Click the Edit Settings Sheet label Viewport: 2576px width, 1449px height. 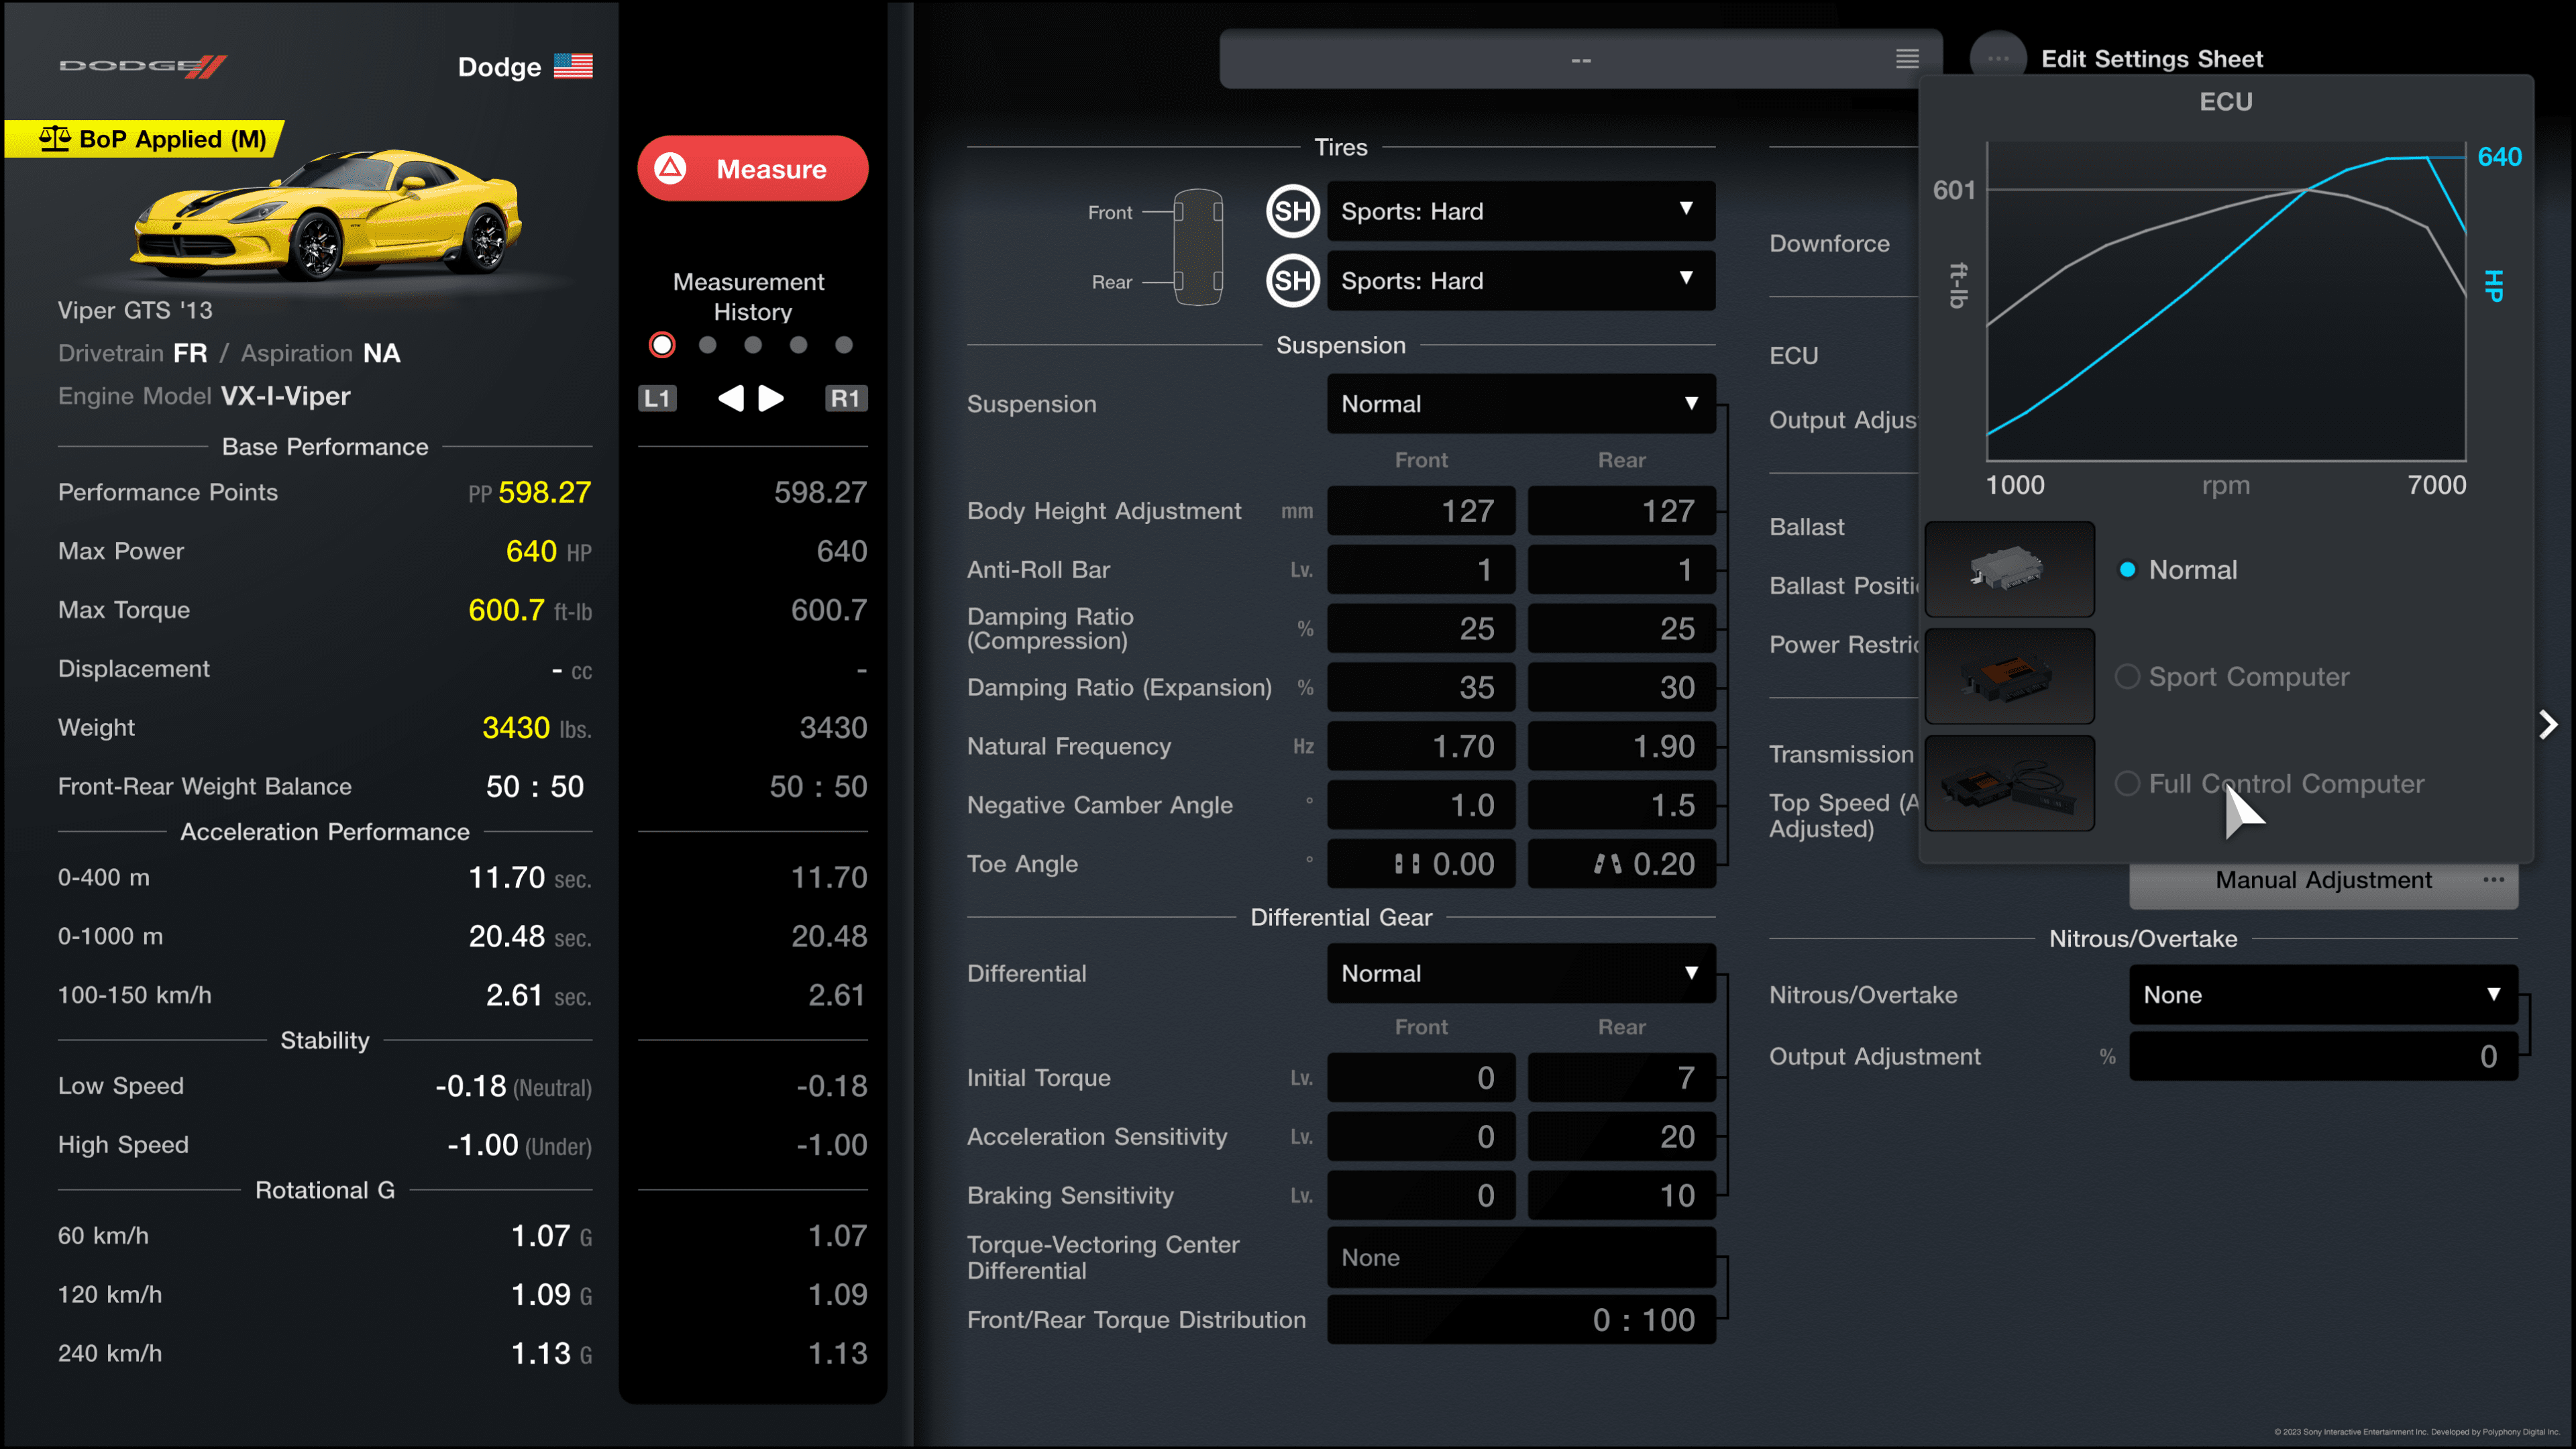click(x=2151, y=59)
